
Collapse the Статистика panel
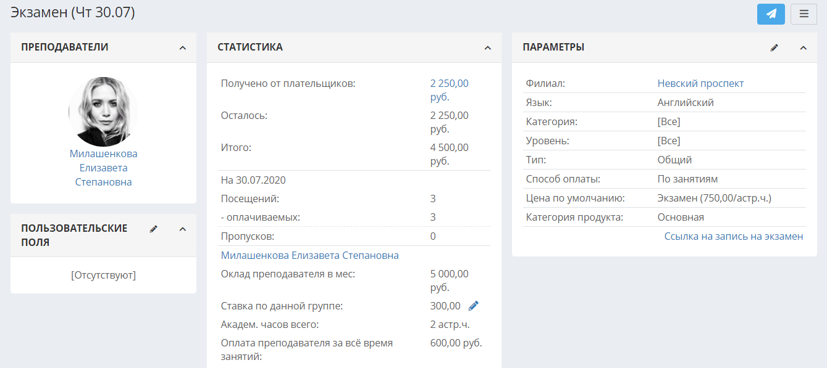(x=487, y=47)
